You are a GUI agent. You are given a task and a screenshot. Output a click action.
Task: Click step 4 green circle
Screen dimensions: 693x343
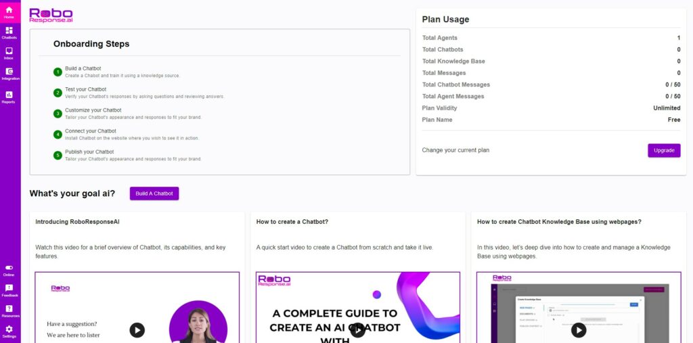tap(58, 135)
